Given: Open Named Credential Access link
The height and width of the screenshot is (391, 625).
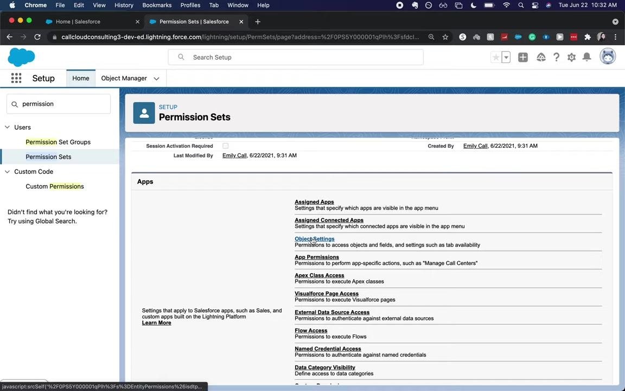Looking at the screenshot, I should (x=328, y=349).
